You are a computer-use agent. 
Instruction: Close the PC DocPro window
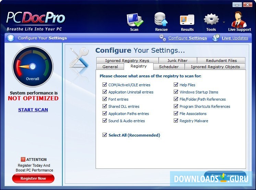[x=247, y=5]
